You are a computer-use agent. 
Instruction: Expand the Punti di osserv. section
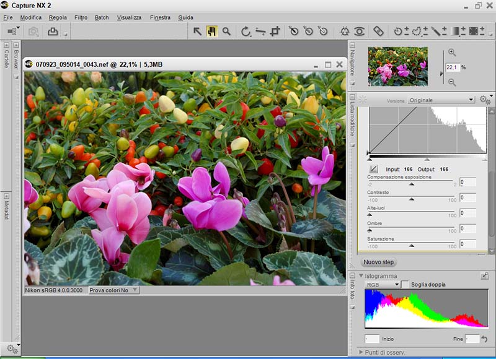click(361, 352)
